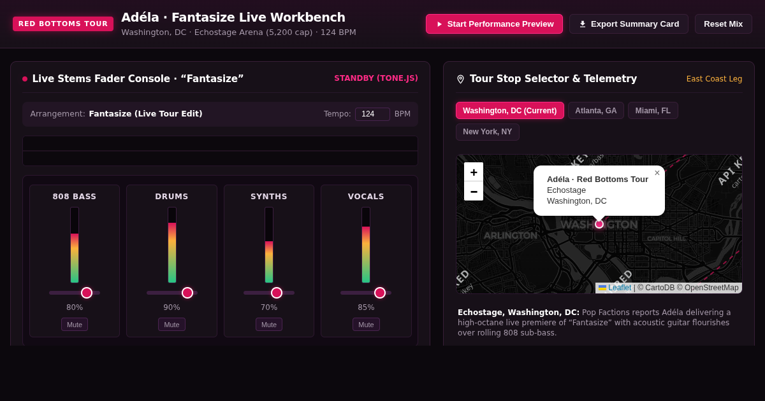Click the Fantasize (Live Tour Edit) arrangement name
The height and width of the screenshot is (401, 765).
(x=145, y=114)
